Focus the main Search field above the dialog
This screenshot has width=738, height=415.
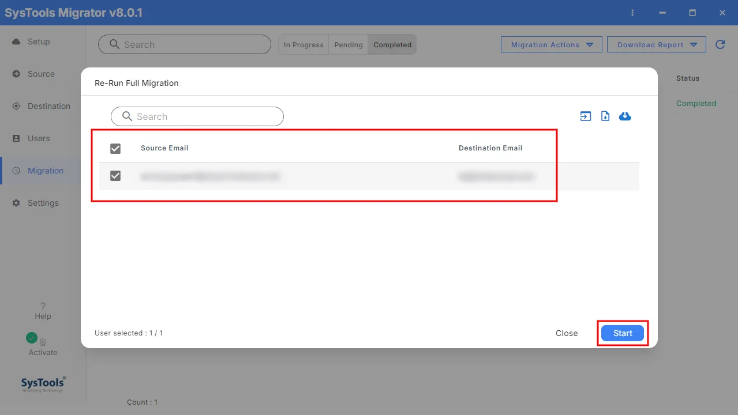point(185,44)
